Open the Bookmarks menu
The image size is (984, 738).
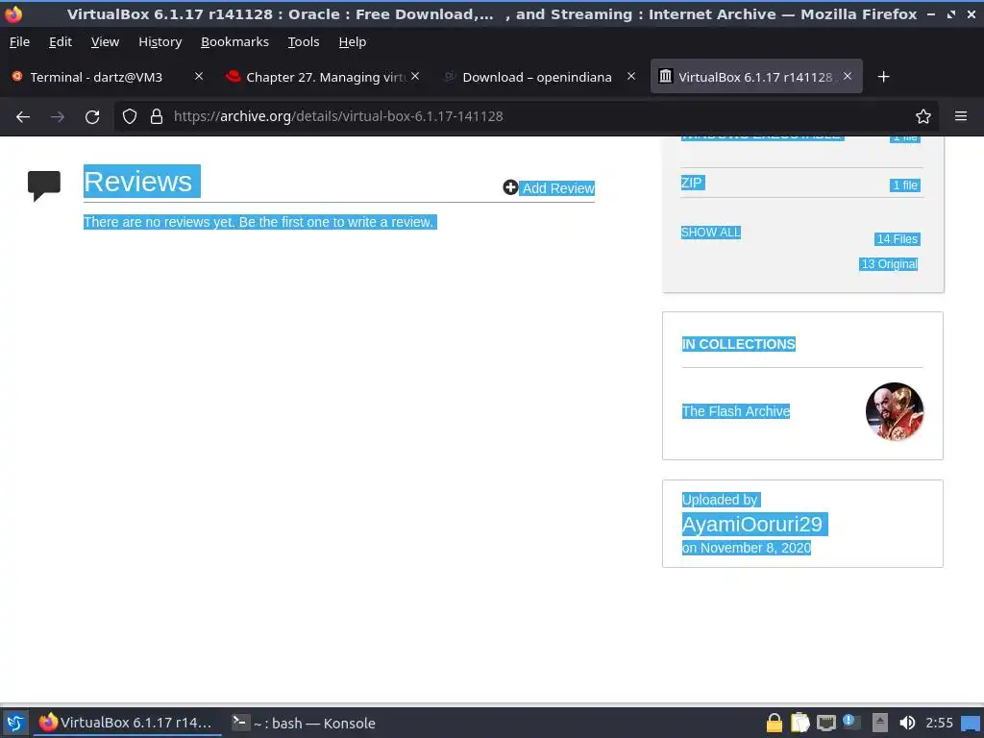pyautogui.click(x=234, y=42)
